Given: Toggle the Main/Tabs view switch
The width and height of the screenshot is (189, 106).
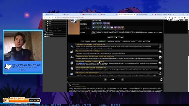Looking at the screenshot, I should pyautogui.click(x=115, y=37).
